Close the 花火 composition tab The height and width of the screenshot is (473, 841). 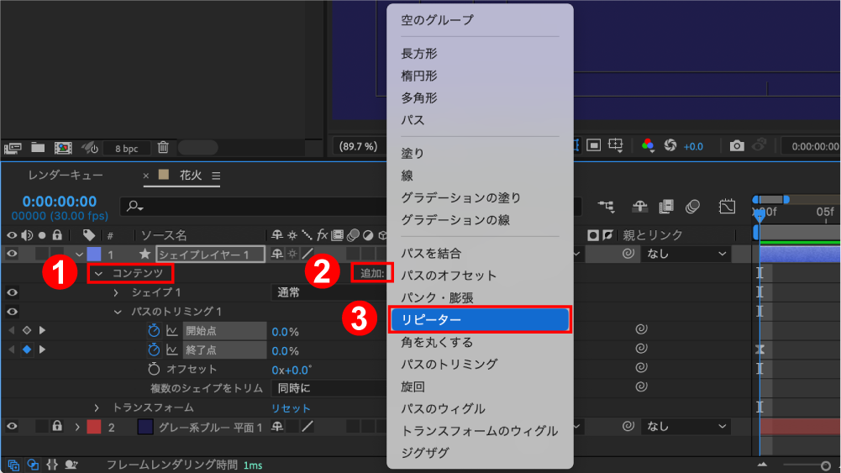click(146, 176)
